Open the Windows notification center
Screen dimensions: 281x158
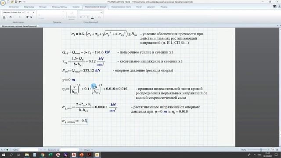[276, 155]
